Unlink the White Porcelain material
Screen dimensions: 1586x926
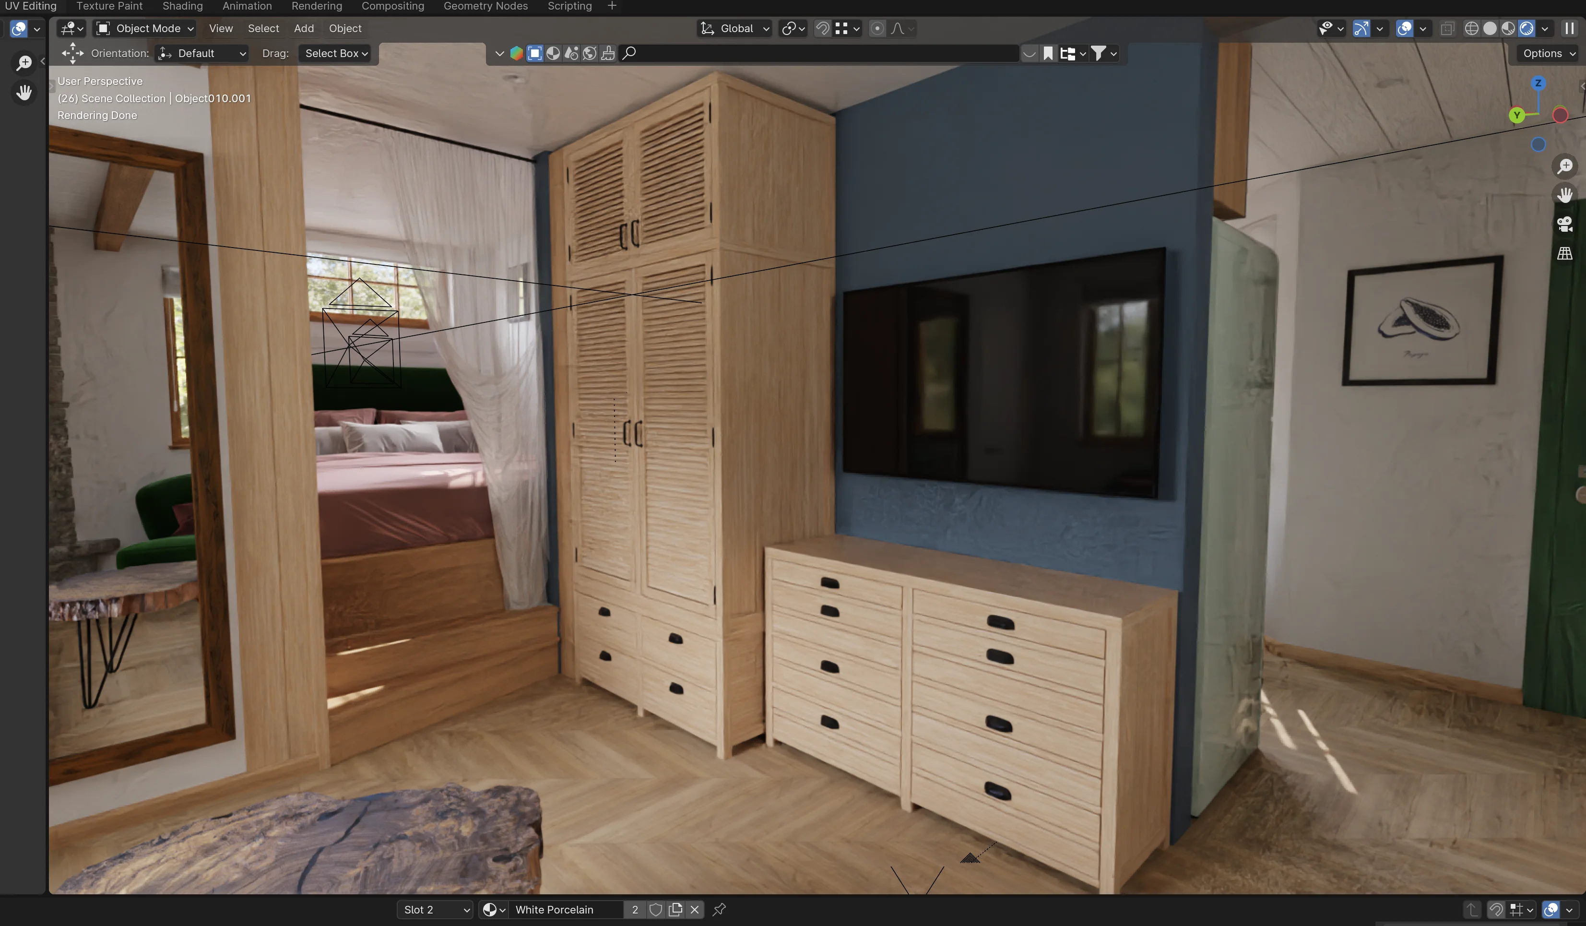tap(695, 910)
